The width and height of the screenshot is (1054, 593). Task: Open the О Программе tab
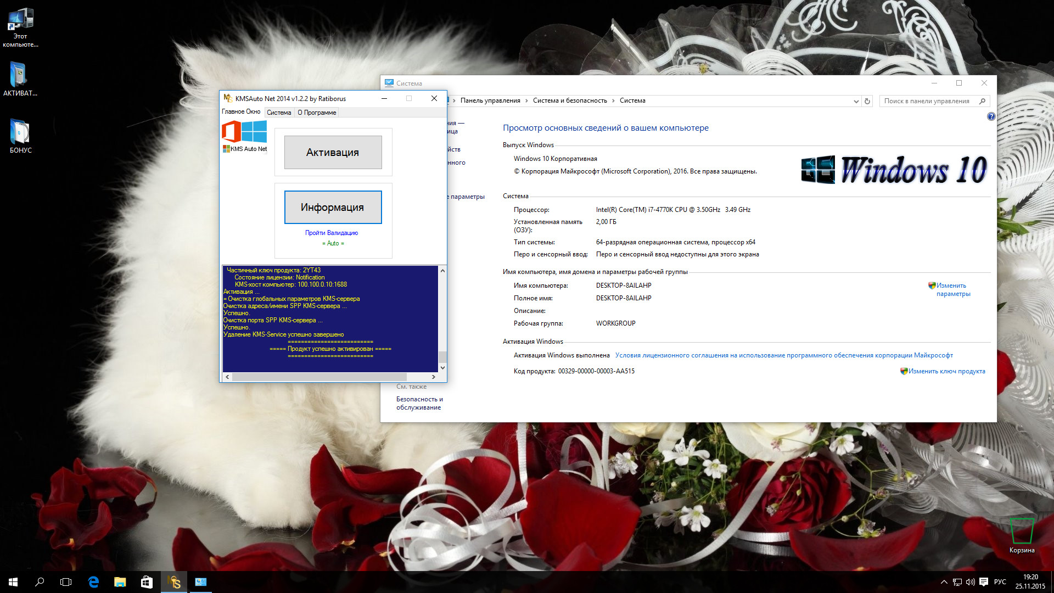pyautogui.click(x=317, y=113)
